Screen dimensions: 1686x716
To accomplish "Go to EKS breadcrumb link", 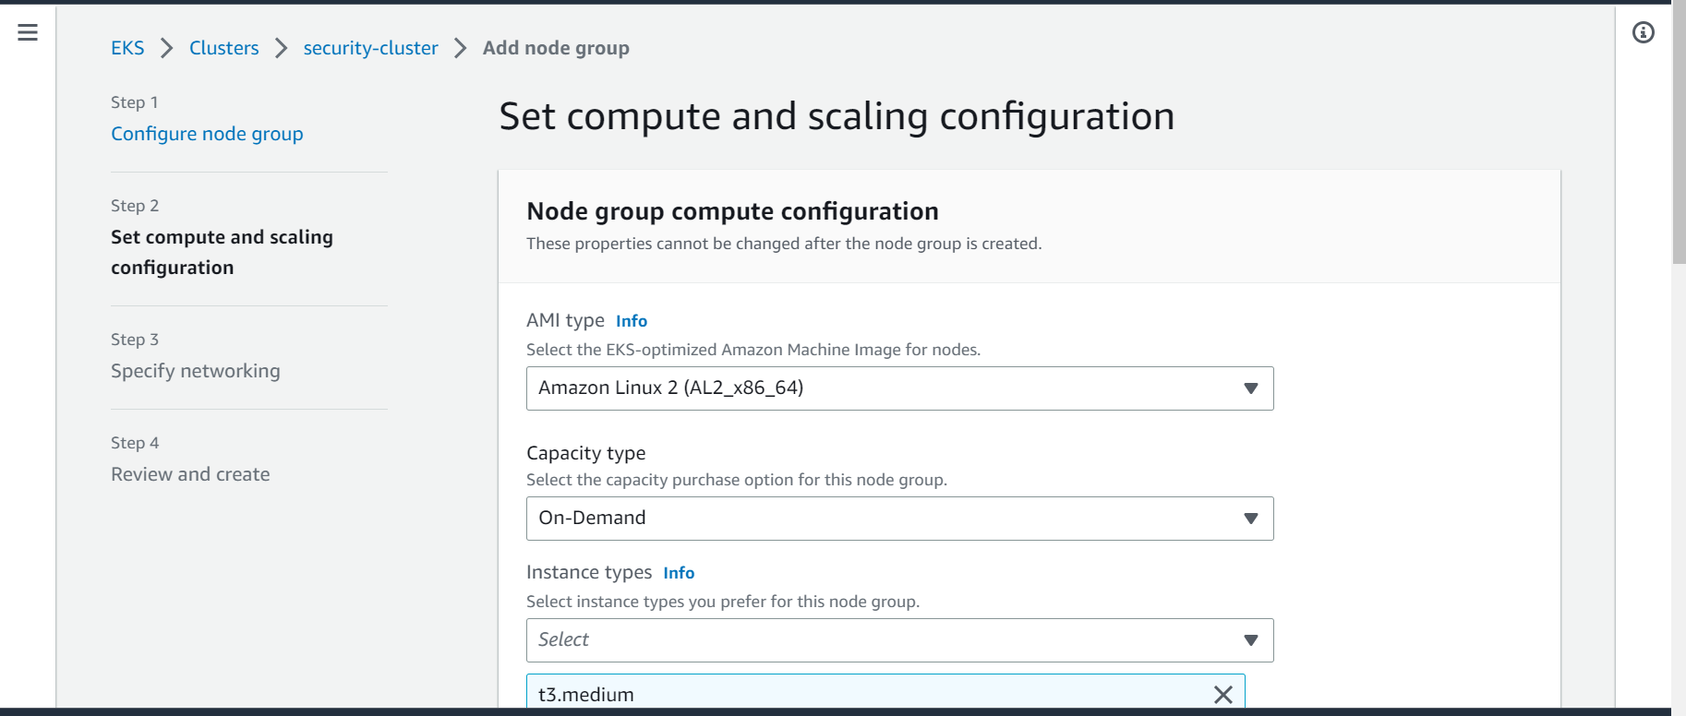I will [127, 48].
